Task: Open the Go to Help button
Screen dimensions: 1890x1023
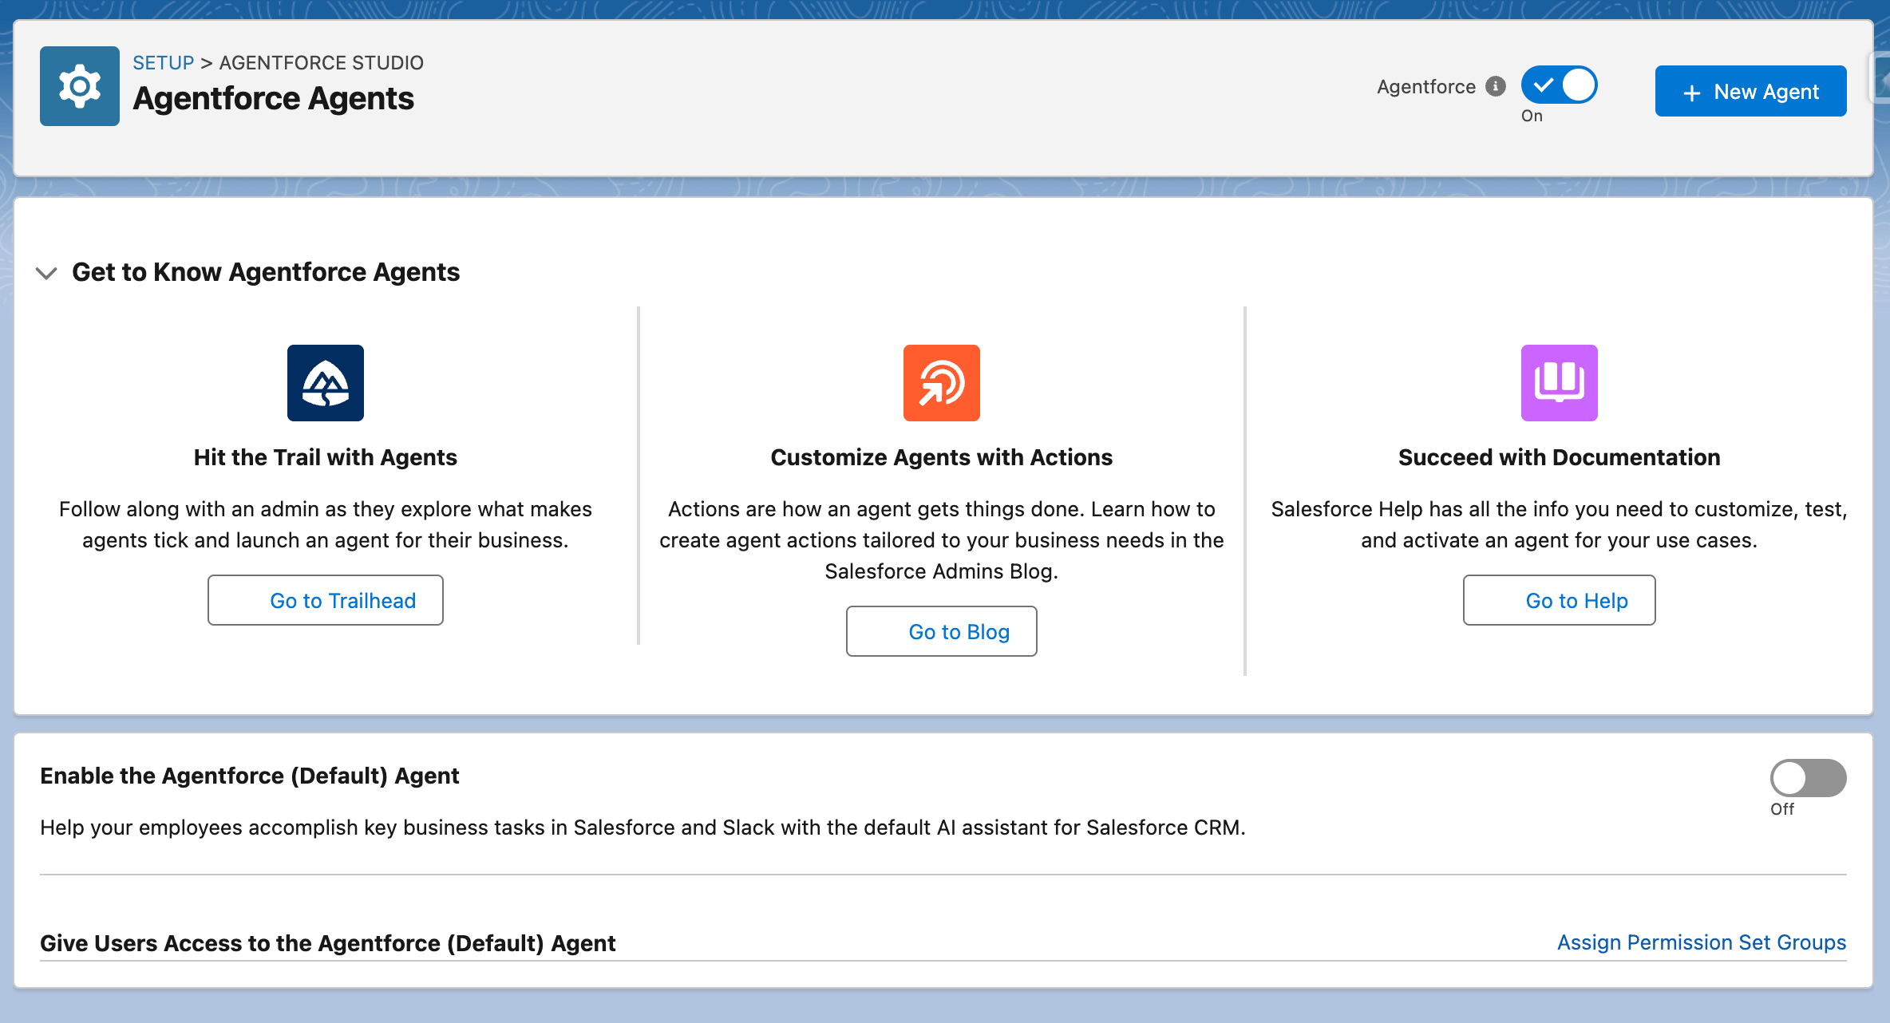Action: 1560,600
